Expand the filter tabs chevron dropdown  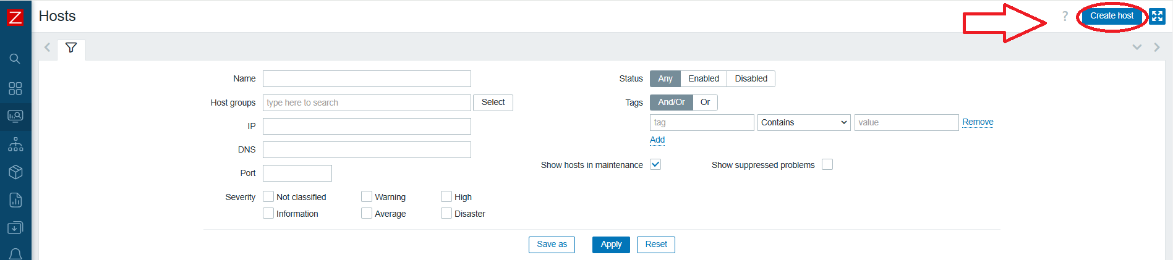pos(1137,48)
